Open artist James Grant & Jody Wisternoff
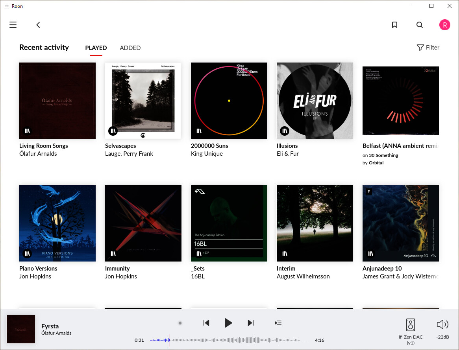The width and height of the screenshot is (459, 350). click(400, 276)
